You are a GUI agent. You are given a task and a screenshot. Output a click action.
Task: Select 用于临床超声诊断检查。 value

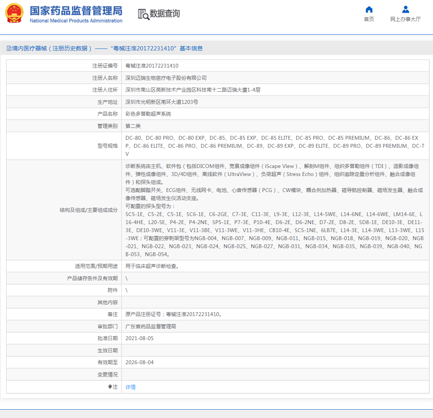152,266
